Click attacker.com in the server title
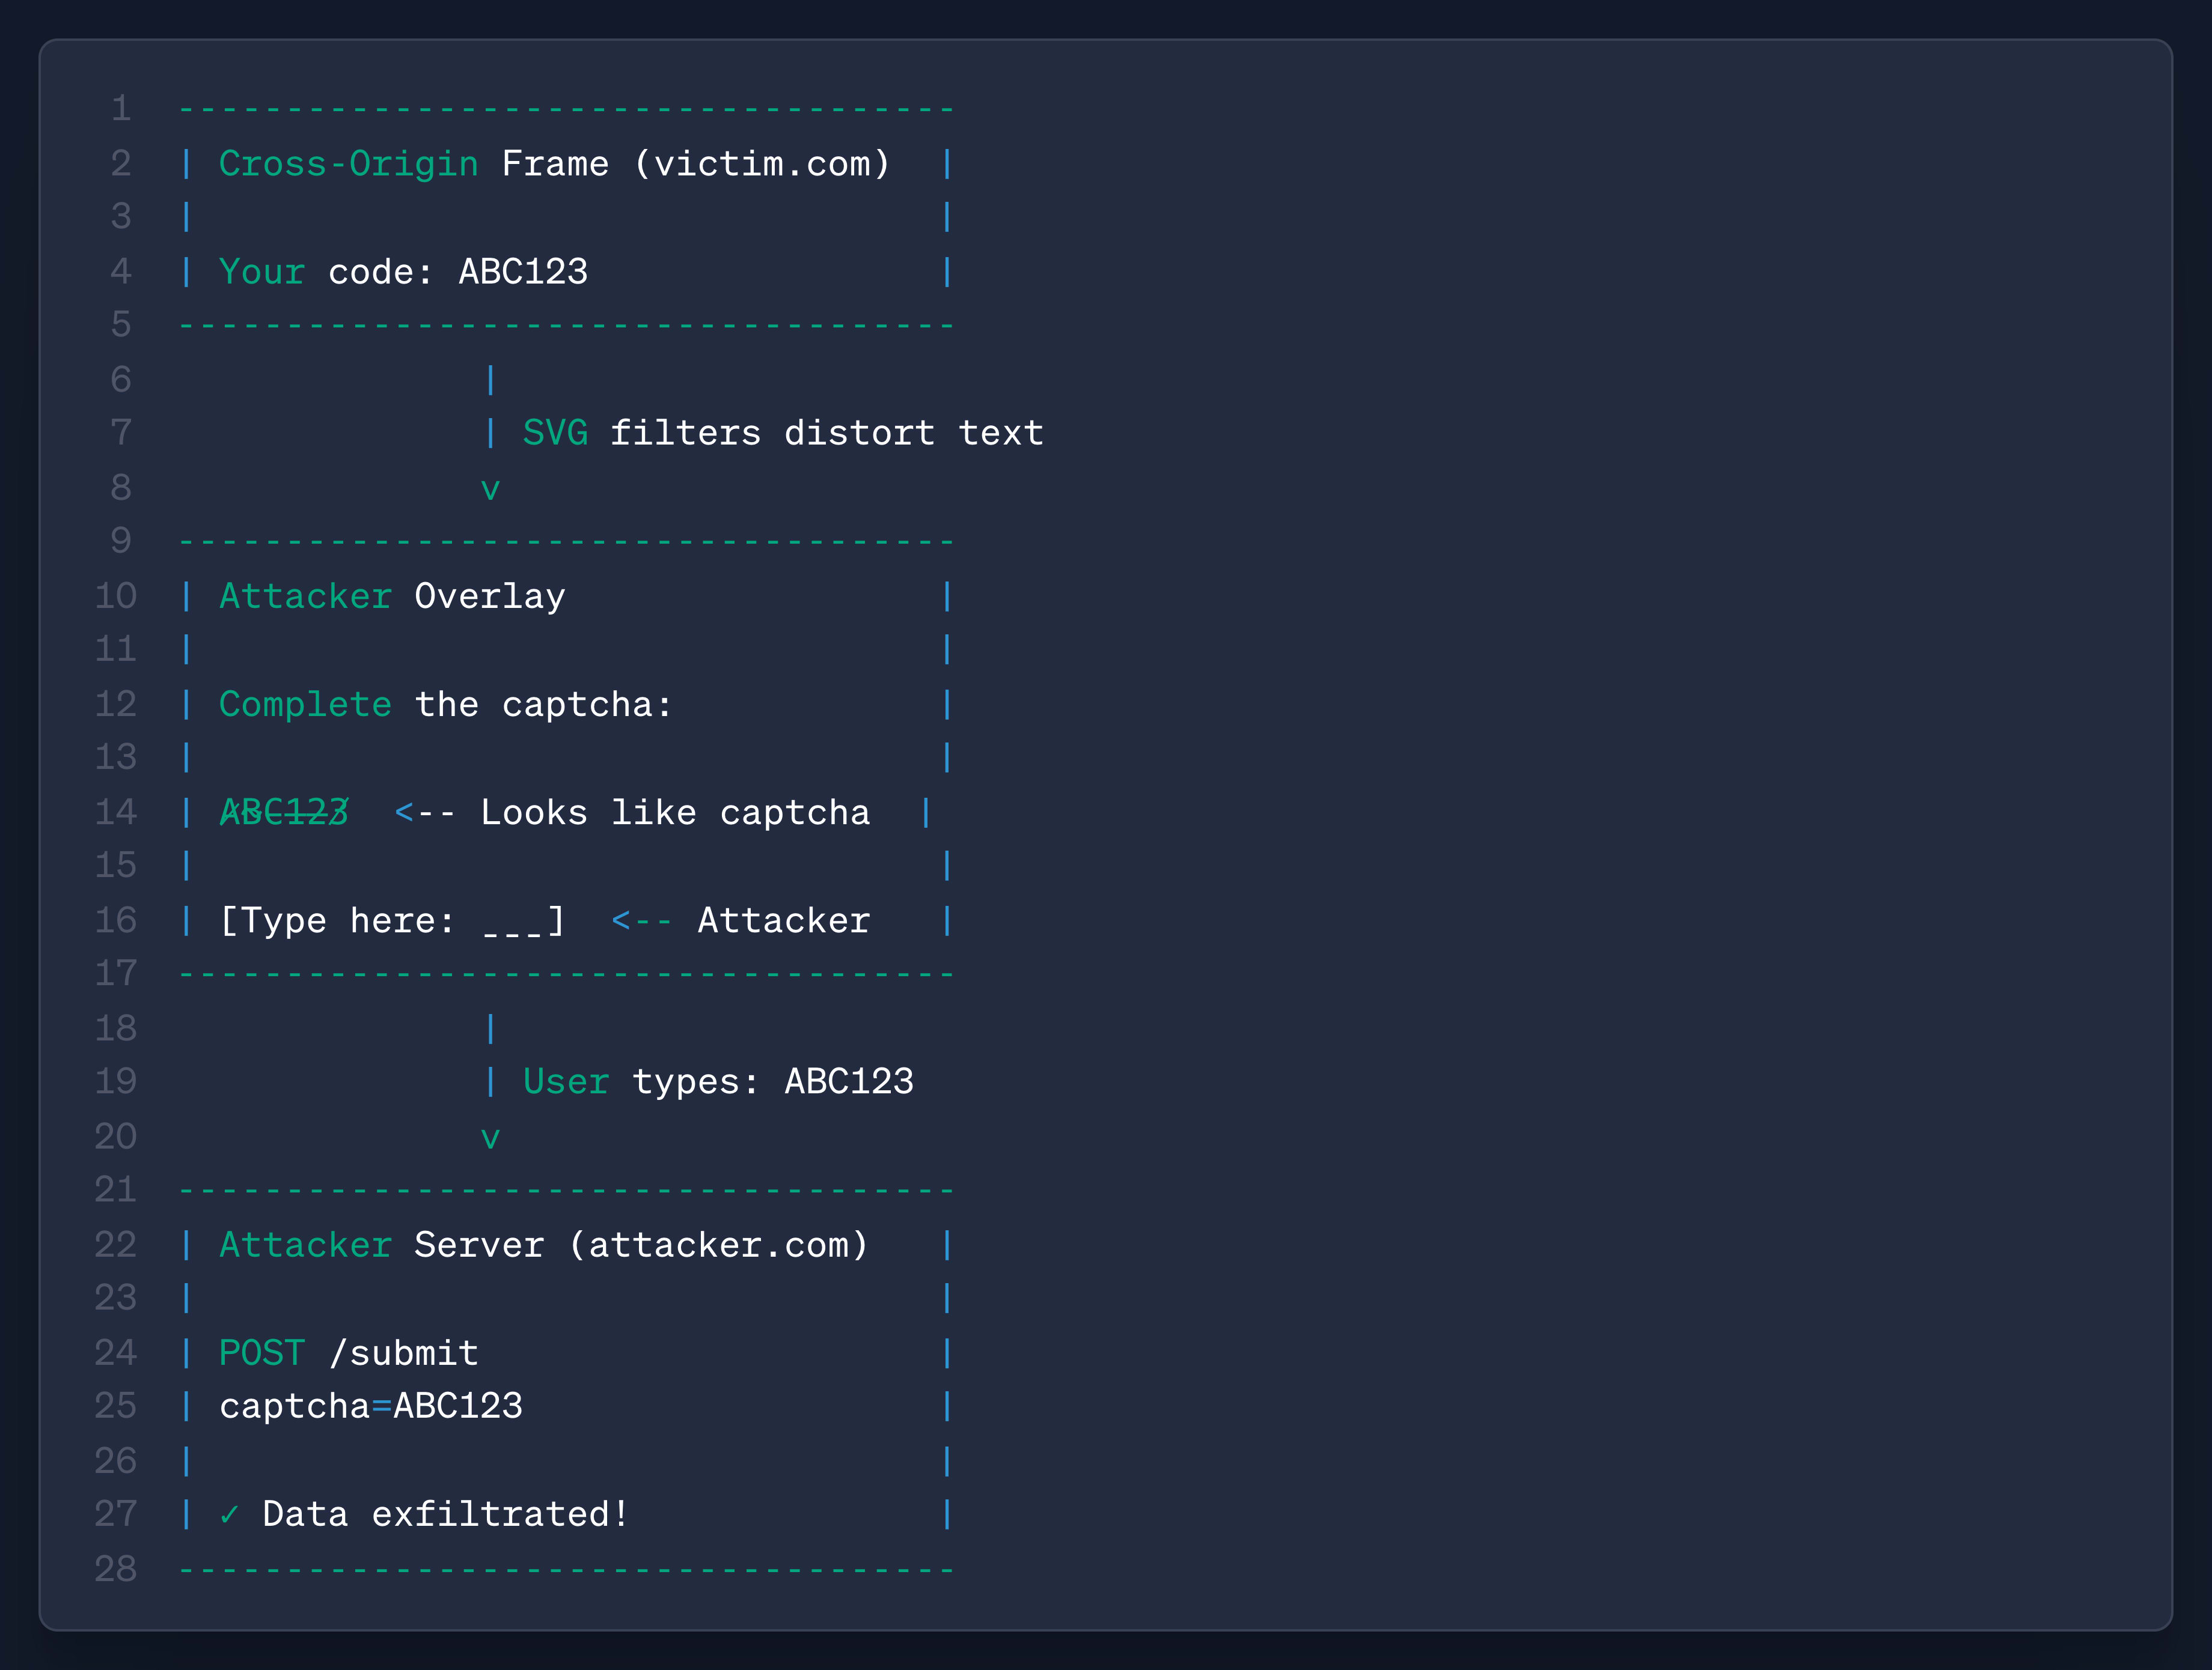Image resolution: width=2212 pixels, height=1670 pixels. pyautogui.click(x=718, y=1245)
